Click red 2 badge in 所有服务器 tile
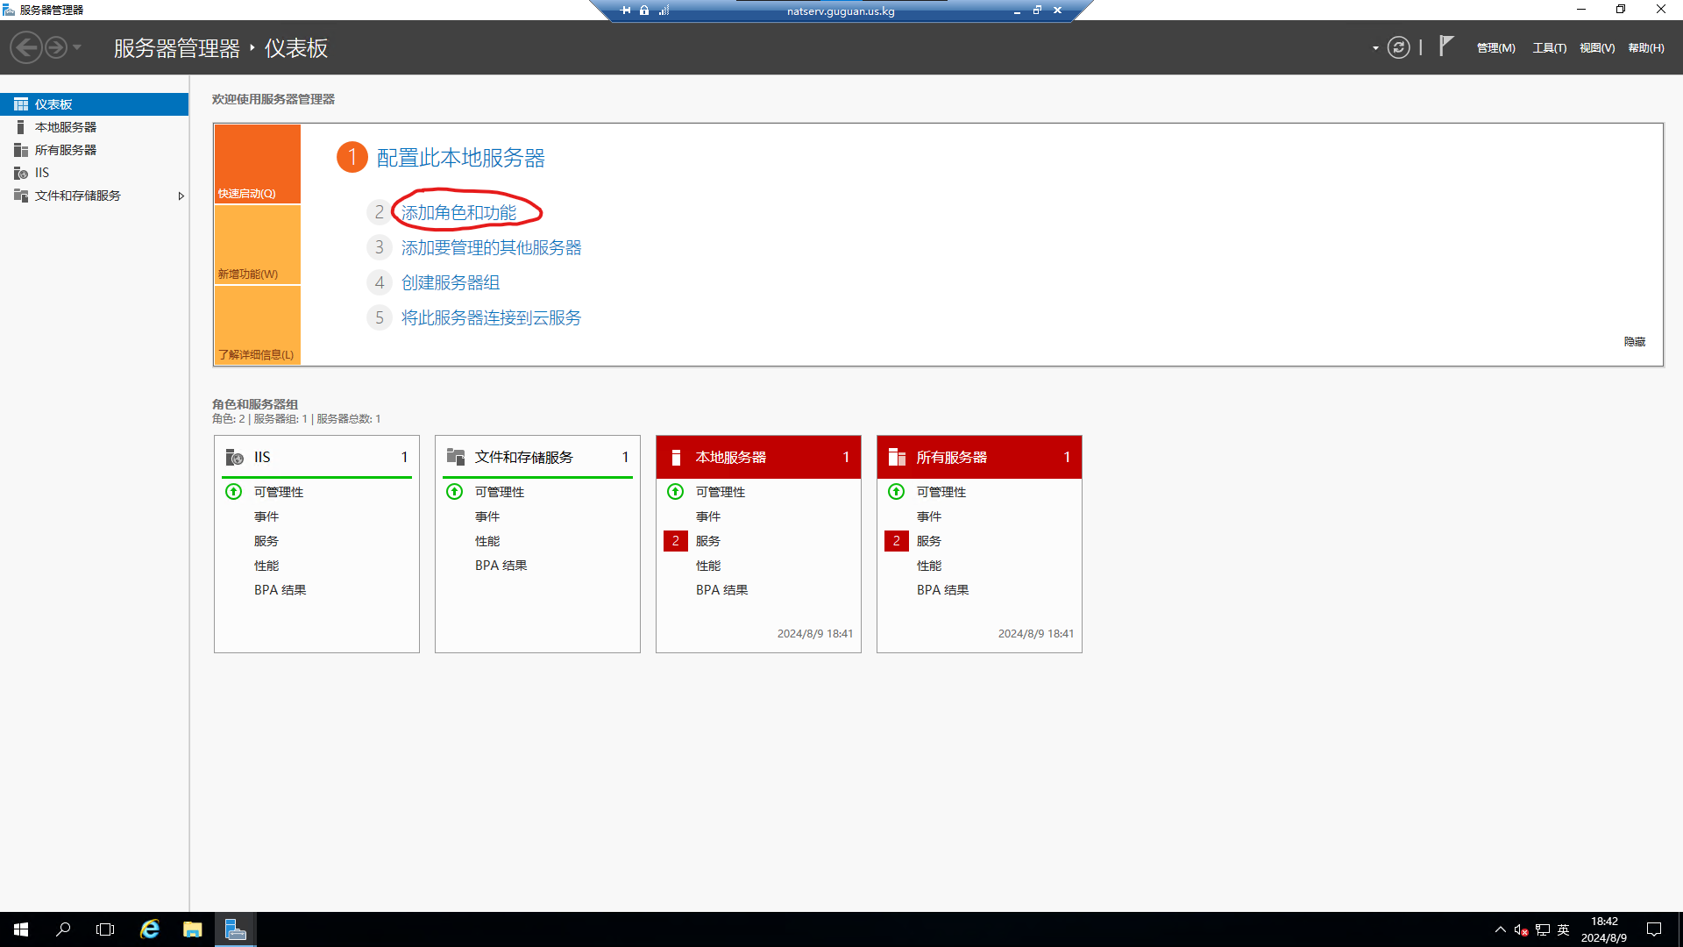The height and width of the screenshot is (947, 1683). 897,541
